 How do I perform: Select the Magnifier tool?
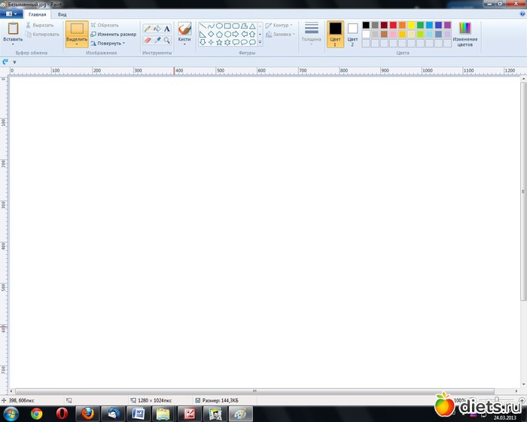(167, 39)
